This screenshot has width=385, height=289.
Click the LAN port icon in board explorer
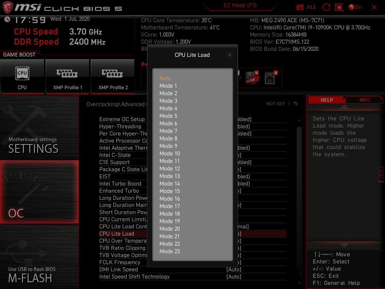click(x=271, y=78)
